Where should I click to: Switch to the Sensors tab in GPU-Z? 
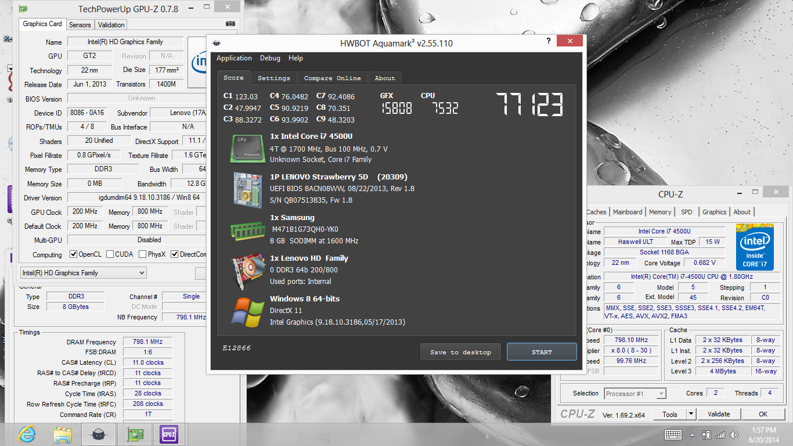pyautogui.click(x=80, y=25)
